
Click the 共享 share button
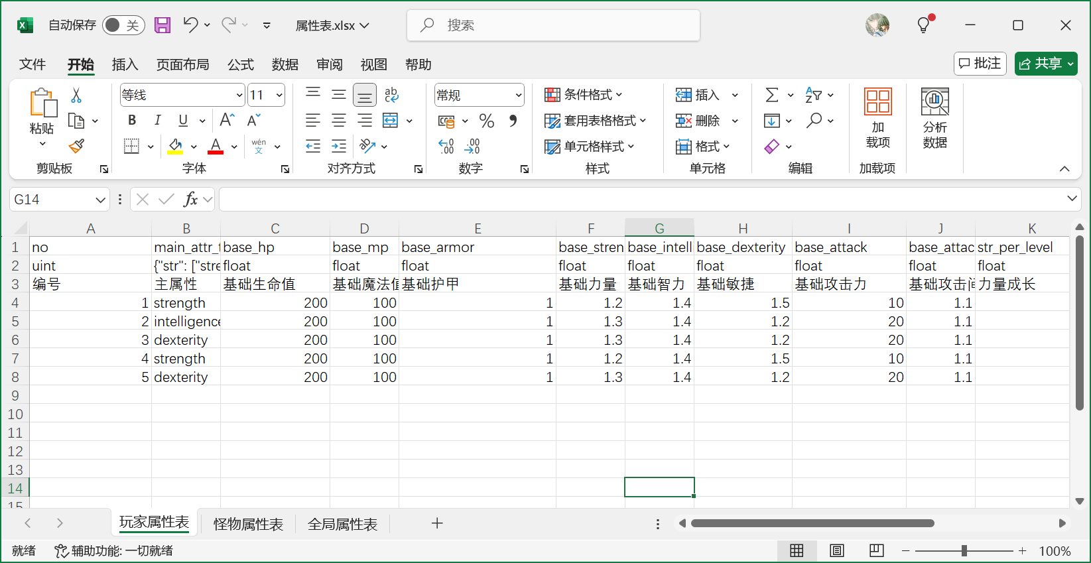pos(1045,64)
